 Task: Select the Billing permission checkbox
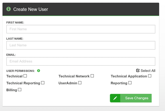(x=20, y=90)
